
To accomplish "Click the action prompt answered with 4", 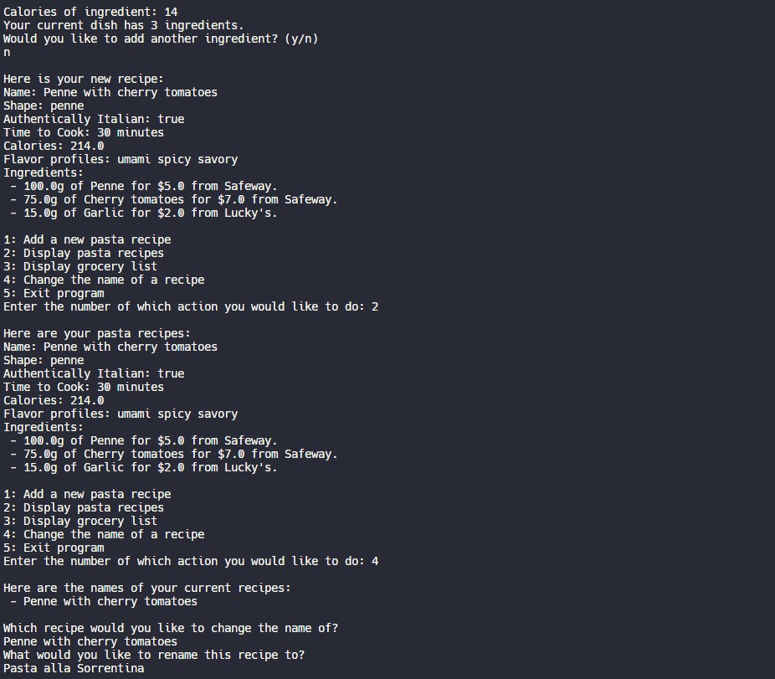I will coord(191,561).
